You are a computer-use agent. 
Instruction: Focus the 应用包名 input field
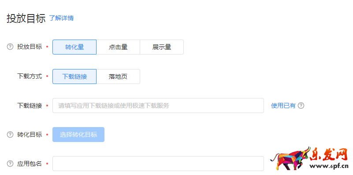158,164
